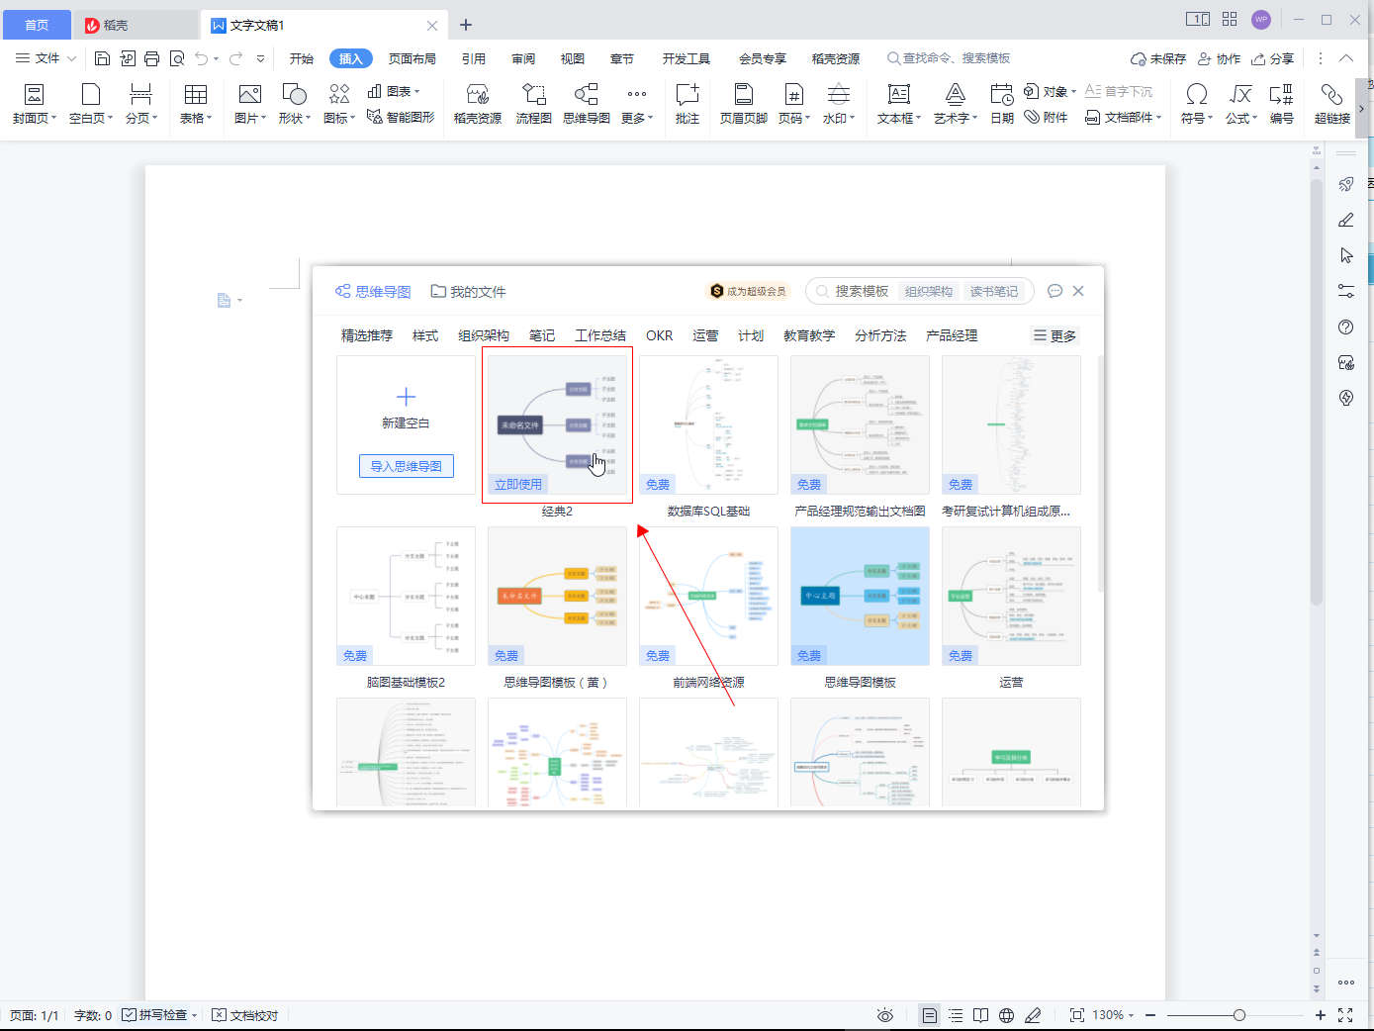
Task: Open the table (表格) insert tool
Action: coord(196,104)
